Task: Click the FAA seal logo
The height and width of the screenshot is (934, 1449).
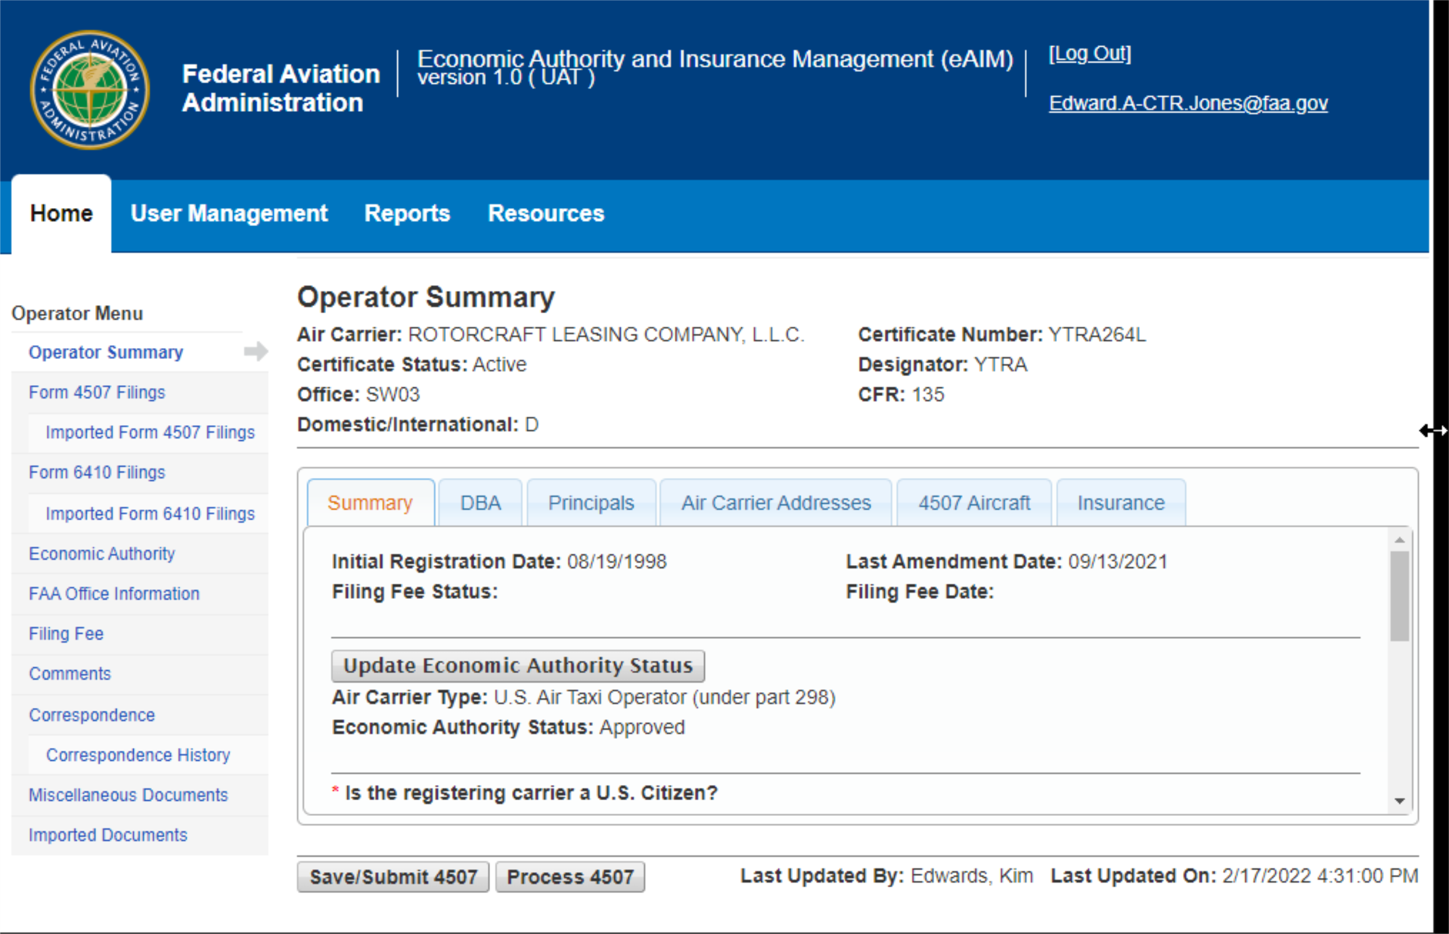Action: point(90,90)
